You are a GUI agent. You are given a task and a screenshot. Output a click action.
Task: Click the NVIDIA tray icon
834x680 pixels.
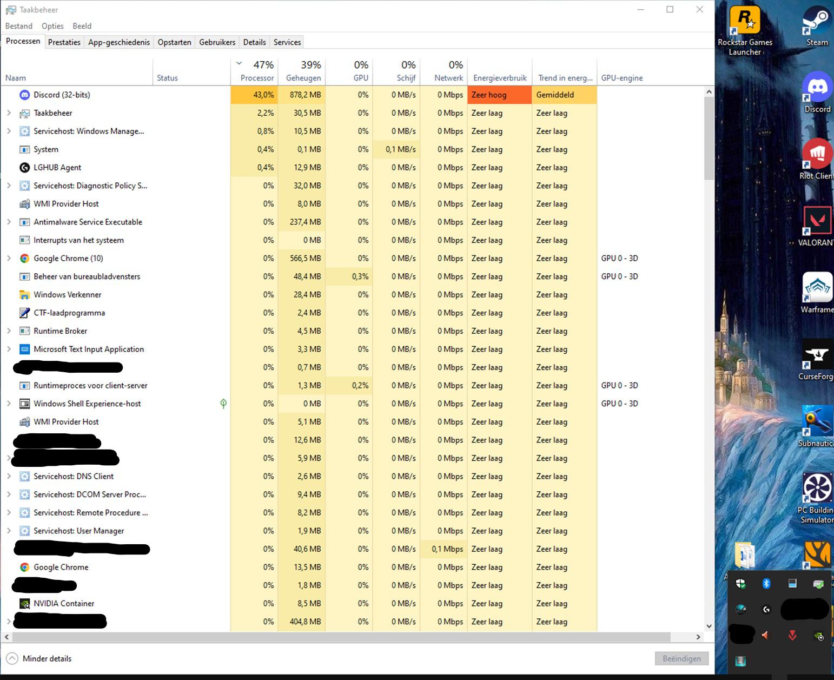pyautogui.click(x=819, y=636)
